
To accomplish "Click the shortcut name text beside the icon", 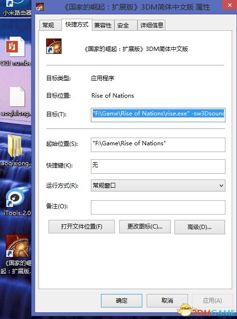I will pyautogui.click(x=136, y=49).
